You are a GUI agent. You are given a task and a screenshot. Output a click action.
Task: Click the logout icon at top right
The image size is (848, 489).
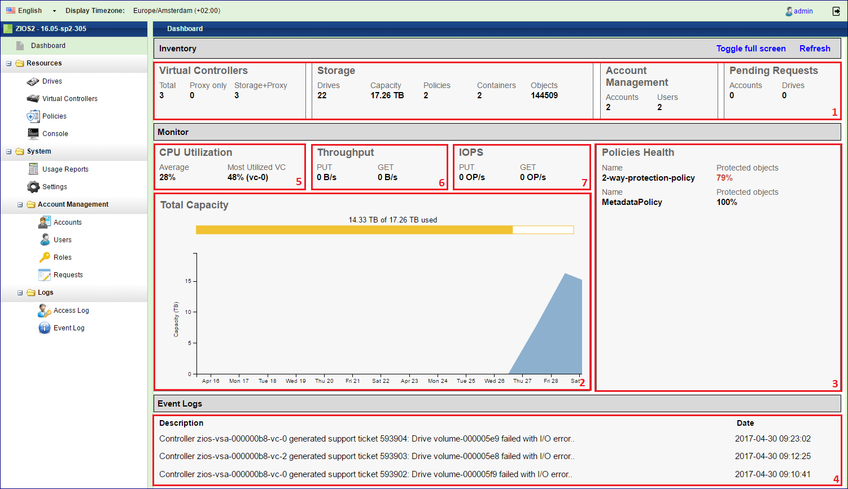click(836, 11)
